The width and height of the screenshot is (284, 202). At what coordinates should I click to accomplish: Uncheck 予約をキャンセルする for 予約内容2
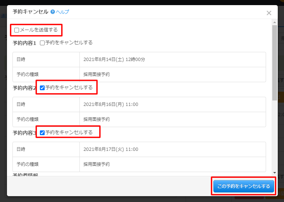(x=42, y=88)
